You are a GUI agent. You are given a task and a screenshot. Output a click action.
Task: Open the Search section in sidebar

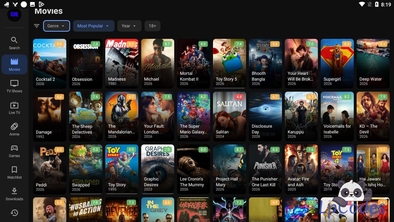coord(14,43)
